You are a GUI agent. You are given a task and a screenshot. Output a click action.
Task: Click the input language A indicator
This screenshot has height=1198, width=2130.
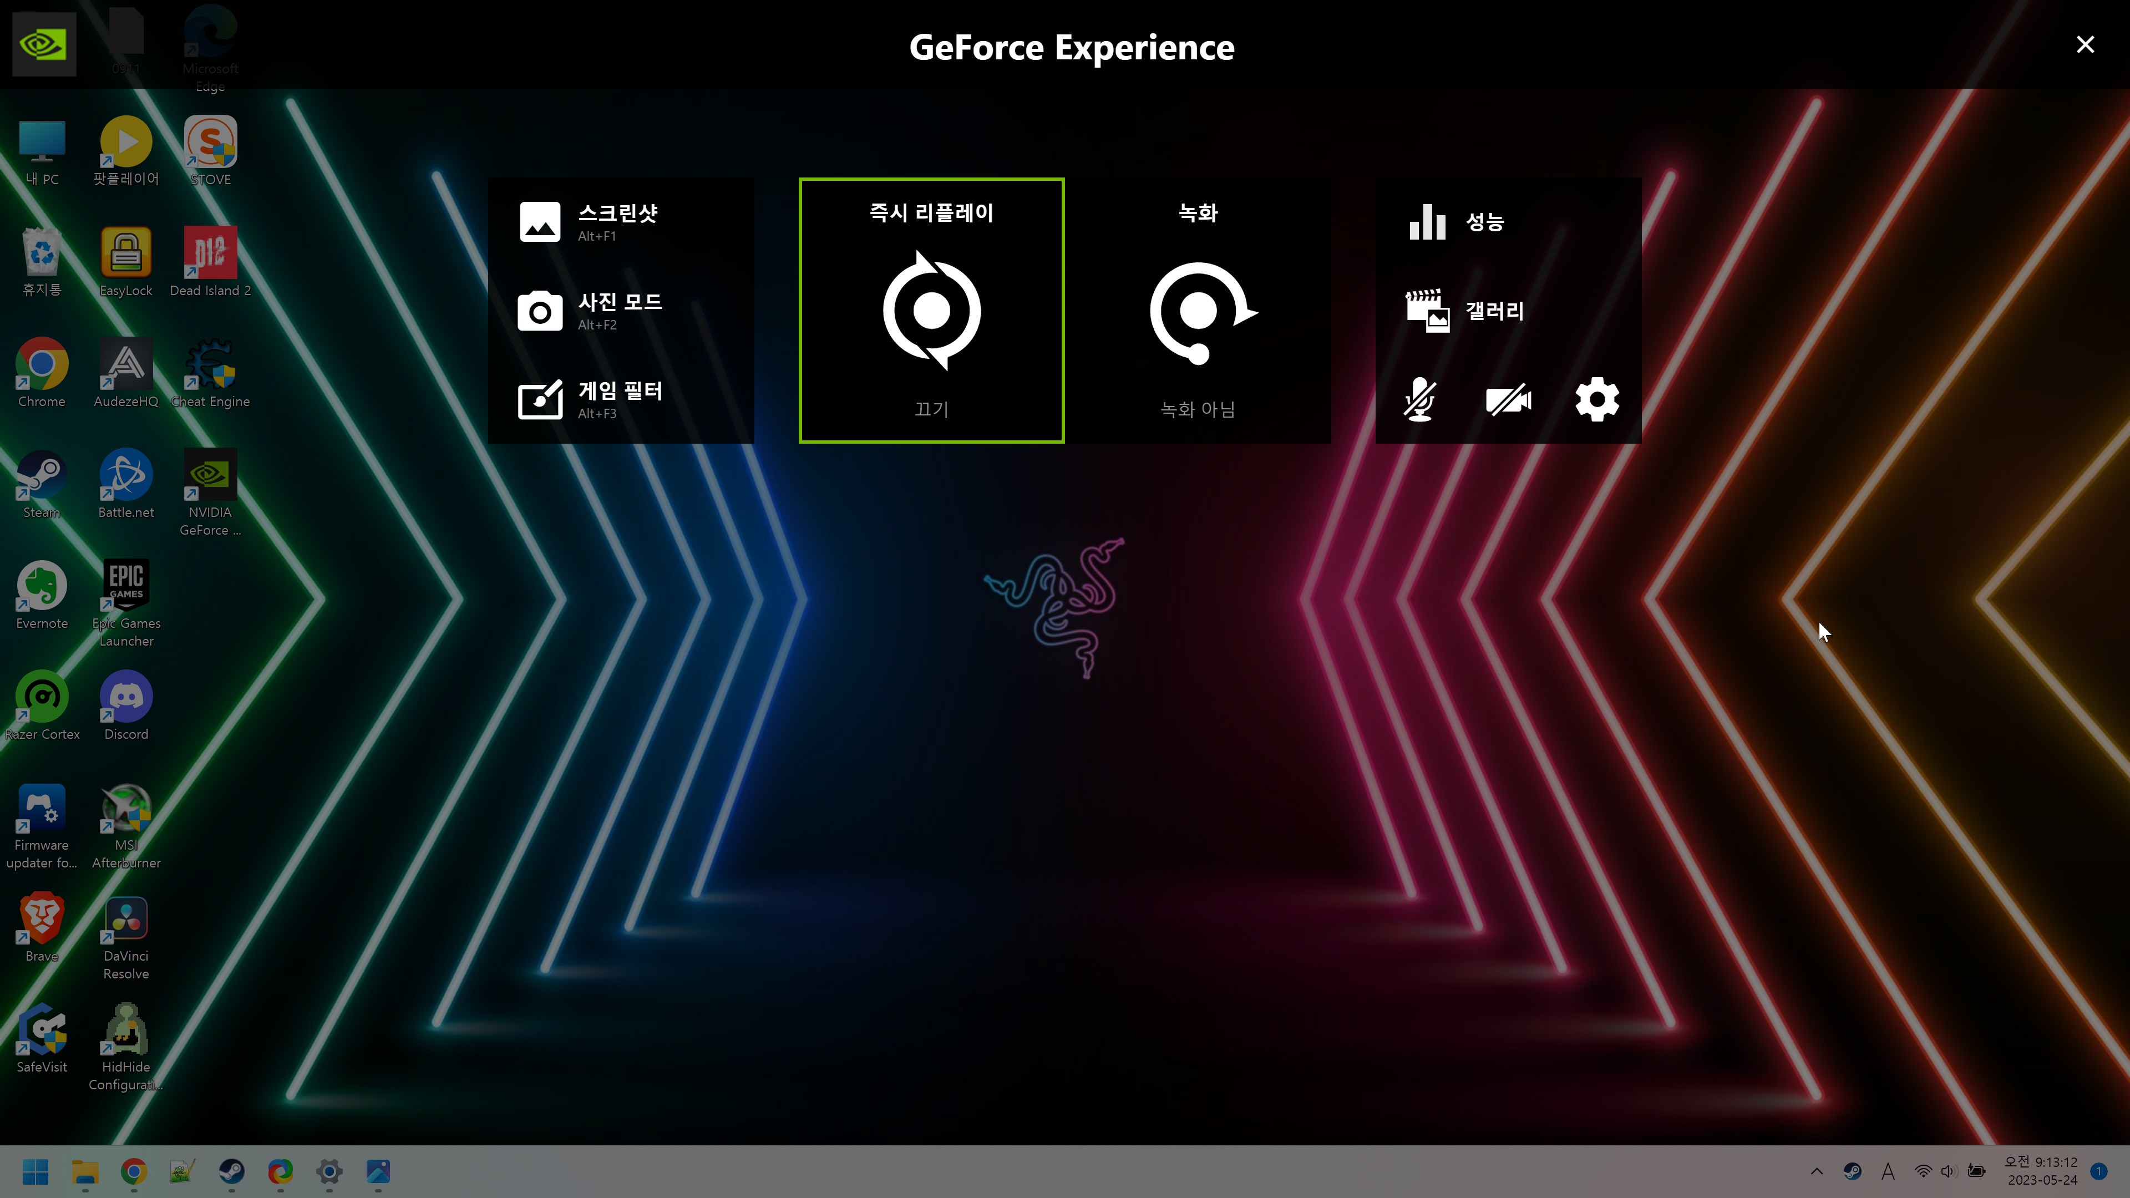(1888, 1171)
